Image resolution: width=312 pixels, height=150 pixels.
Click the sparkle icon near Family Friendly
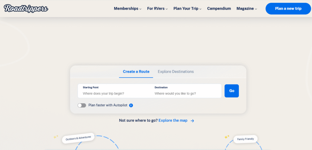227,137
